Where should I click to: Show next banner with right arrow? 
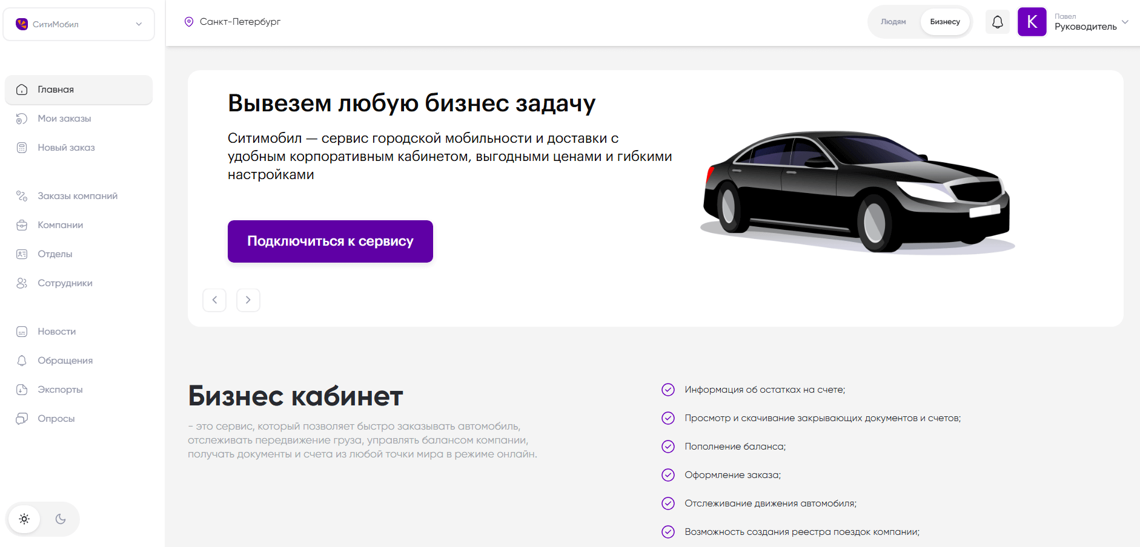tap(248, 300)
